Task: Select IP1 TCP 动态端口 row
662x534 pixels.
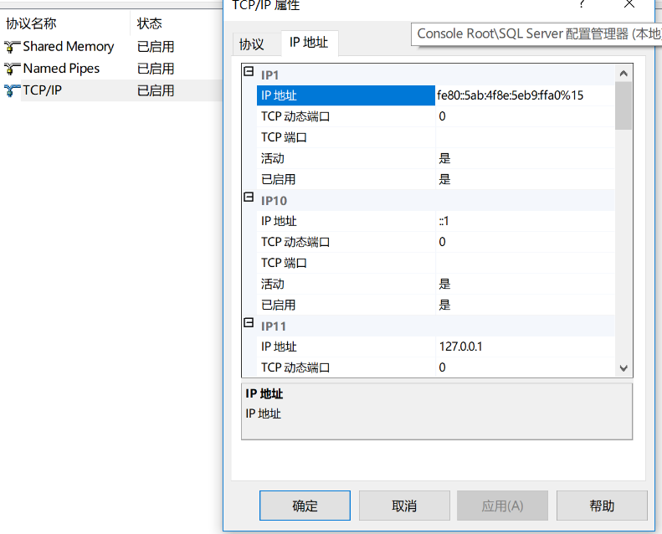Action: click(x=346, y=116)
